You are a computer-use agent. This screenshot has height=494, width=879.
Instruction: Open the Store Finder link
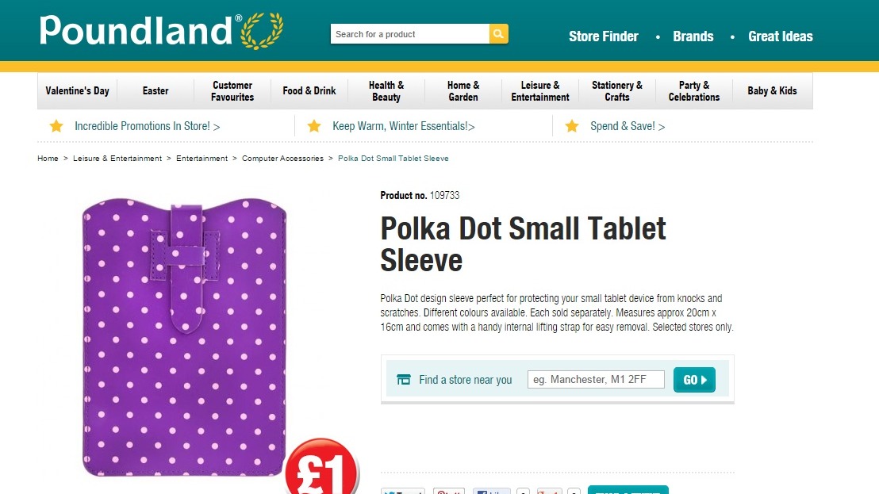click(x=604, y=36)
